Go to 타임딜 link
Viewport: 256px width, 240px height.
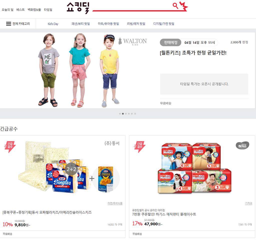(x=48, y=10)
